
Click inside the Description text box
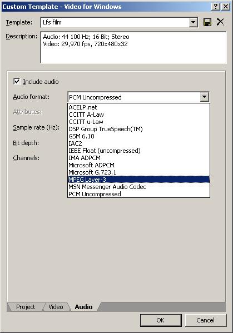pos(133,48)
